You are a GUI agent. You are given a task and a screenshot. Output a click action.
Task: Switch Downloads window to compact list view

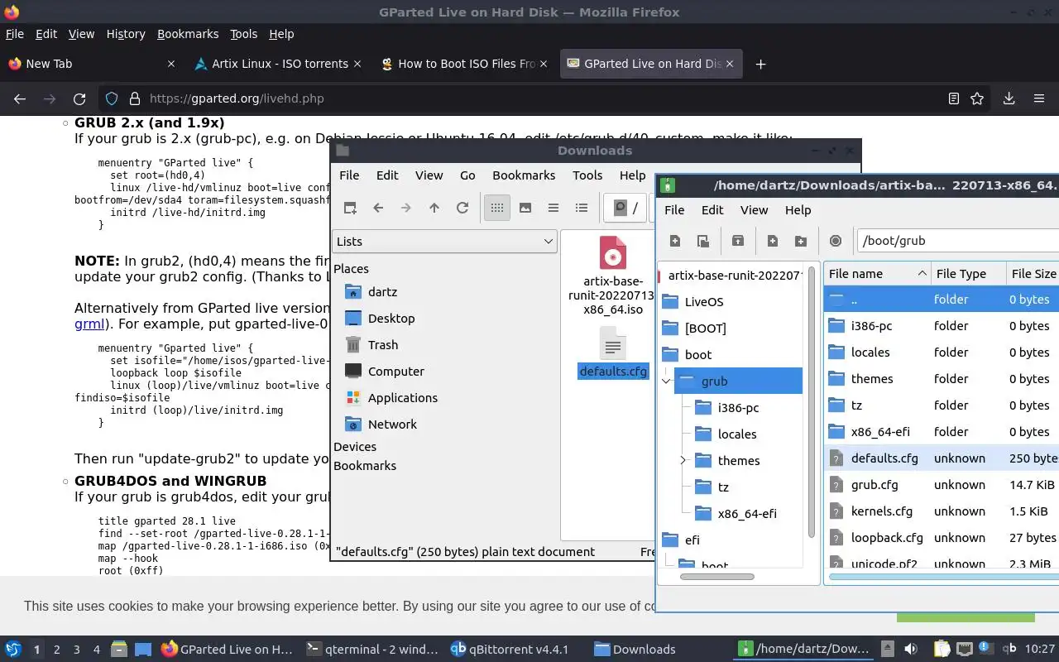coord(553,208)
